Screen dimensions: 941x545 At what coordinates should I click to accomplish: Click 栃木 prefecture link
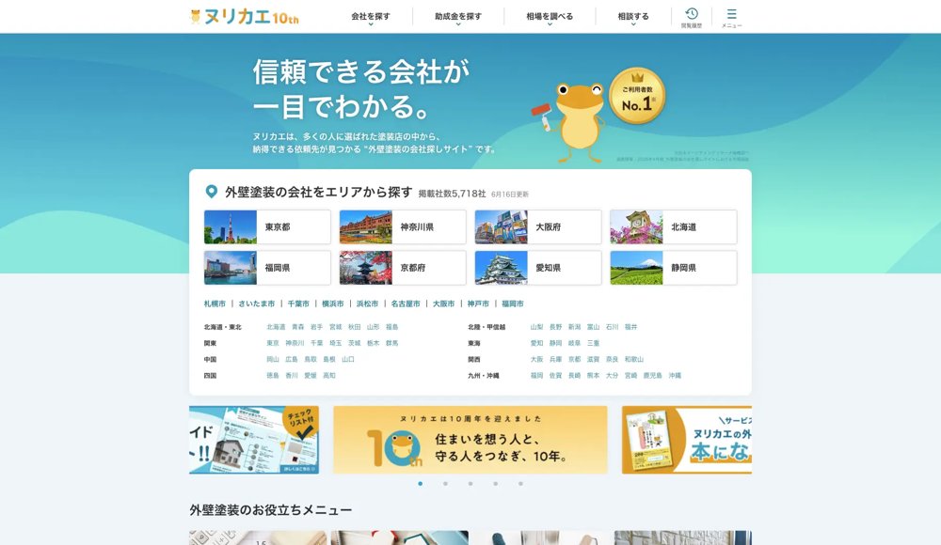point(373,343)
